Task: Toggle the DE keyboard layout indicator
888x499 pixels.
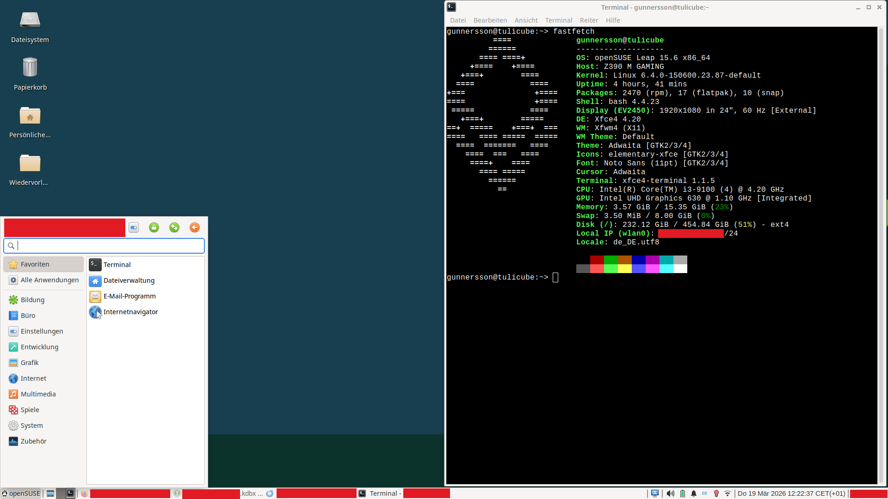Action: click(x=705, y=493)
